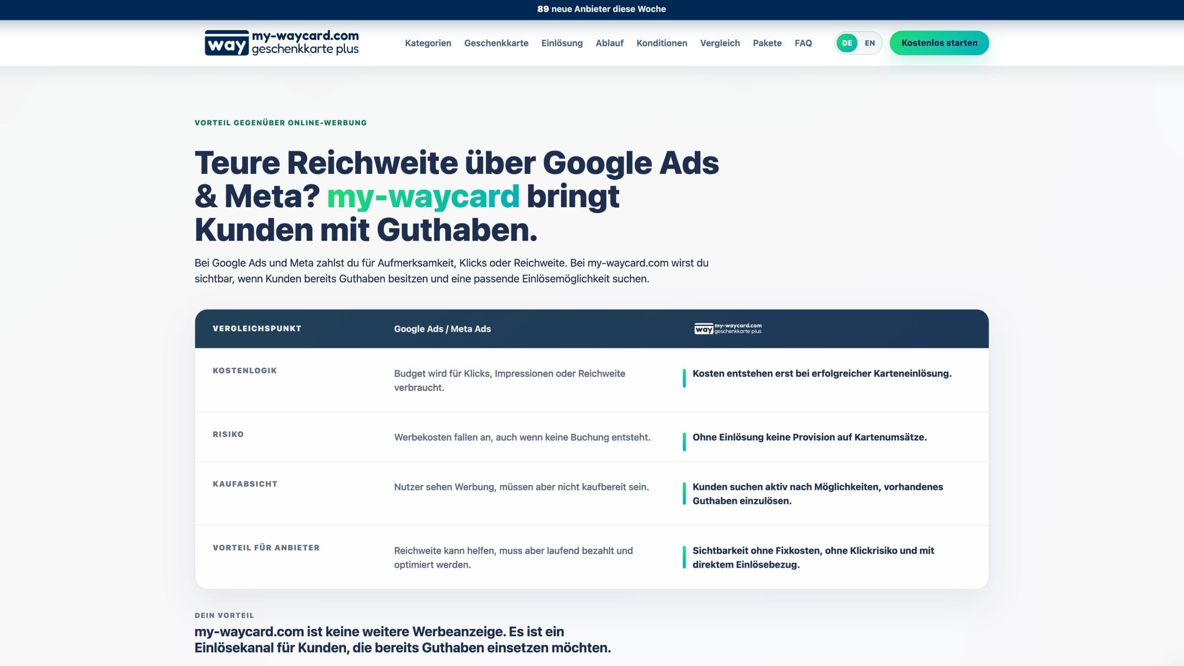Open the Einlösung nav link
The height and width of the screenshot is (666, 1184).
(562, 43)
